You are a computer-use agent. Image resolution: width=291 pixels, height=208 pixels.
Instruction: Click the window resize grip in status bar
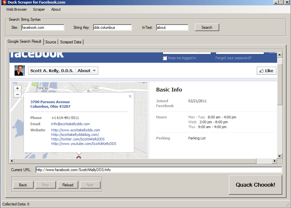(288, 205)
